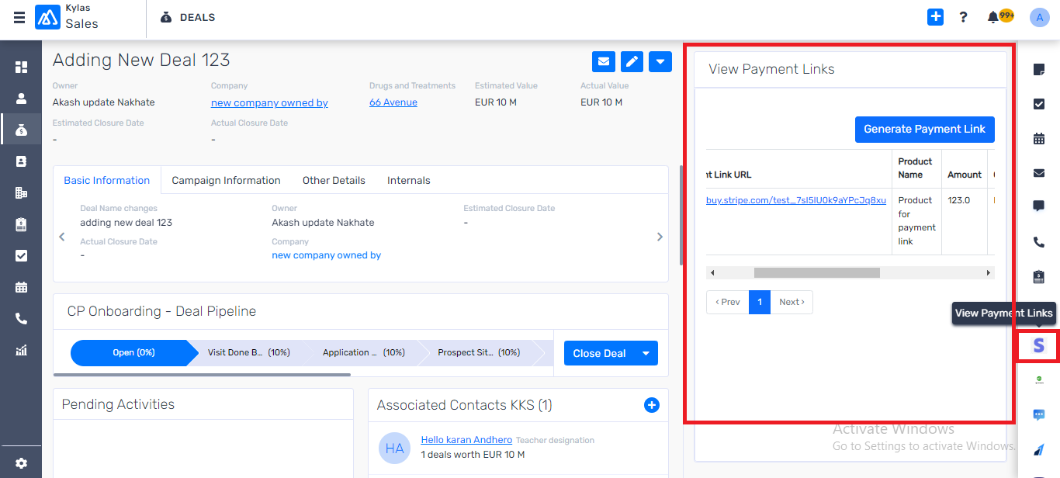
Task: Select the Internals tab
Action: point(409,180)
